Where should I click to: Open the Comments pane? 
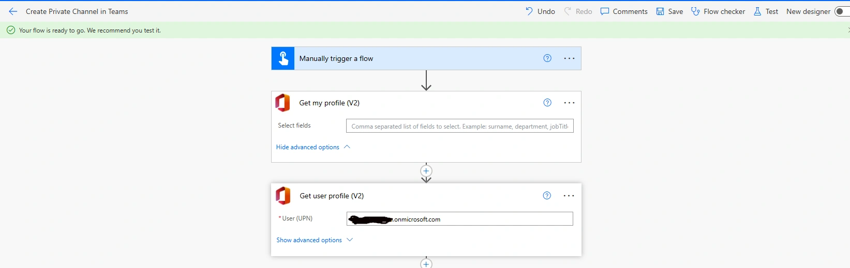pyautogui.click(x=624, y=11)
